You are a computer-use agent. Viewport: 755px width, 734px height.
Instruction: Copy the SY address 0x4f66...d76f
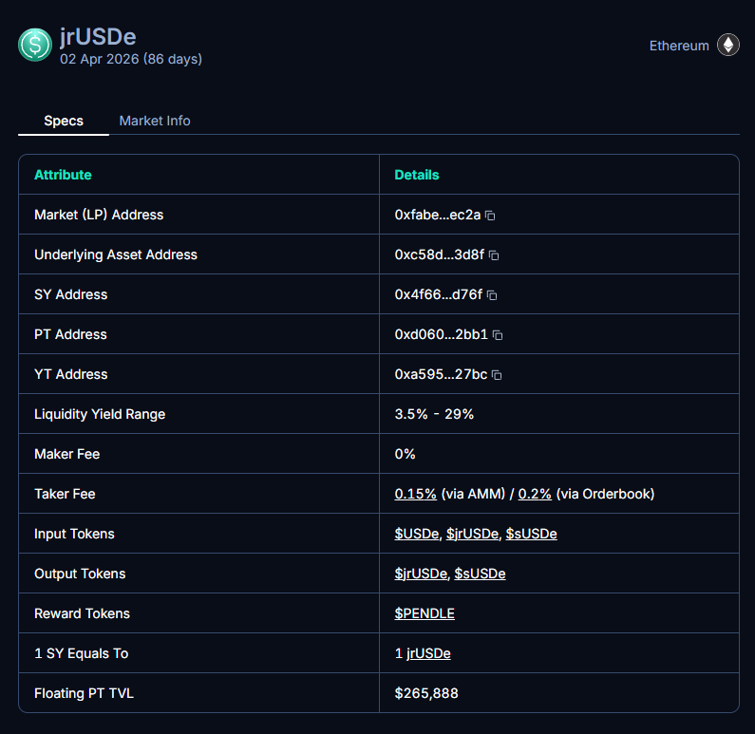[492, 295]
